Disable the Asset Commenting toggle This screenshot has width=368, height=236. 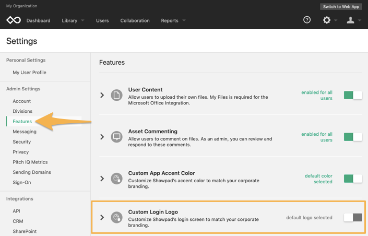(x=353, y=137)
